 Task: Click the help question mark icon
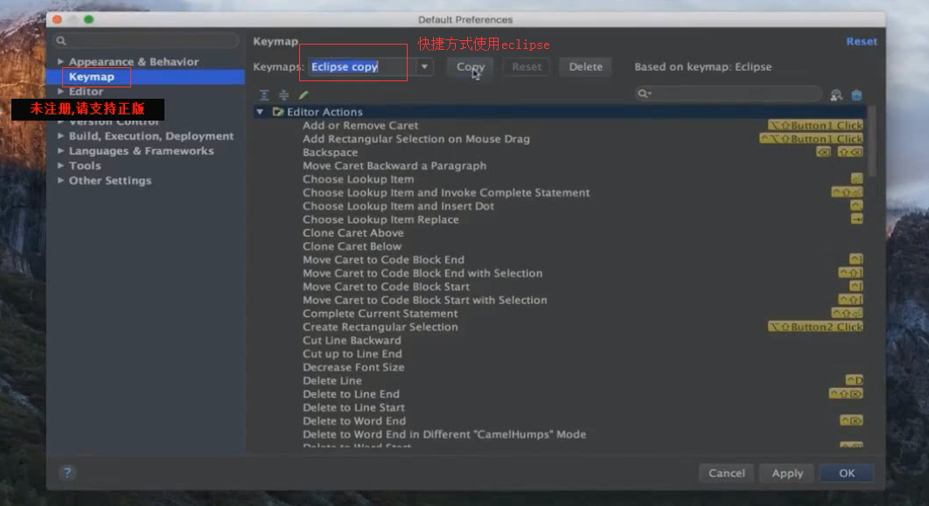(x=67, y=472)
